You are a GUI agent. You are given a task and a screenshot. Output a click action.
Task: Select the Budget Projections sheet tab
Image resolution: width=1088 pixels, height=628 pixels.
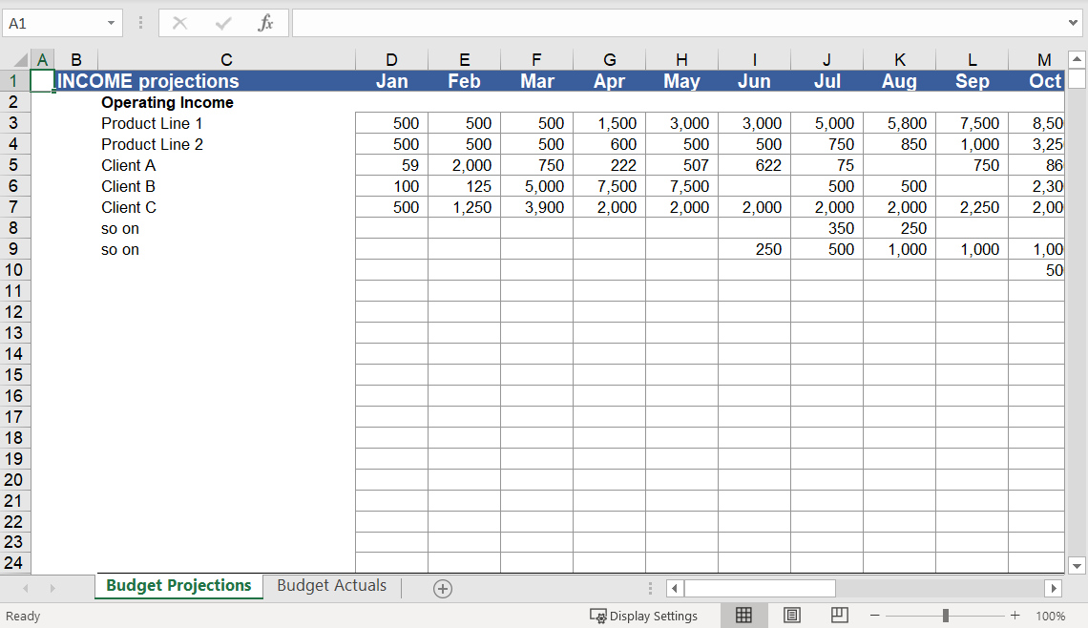[178, 586]
